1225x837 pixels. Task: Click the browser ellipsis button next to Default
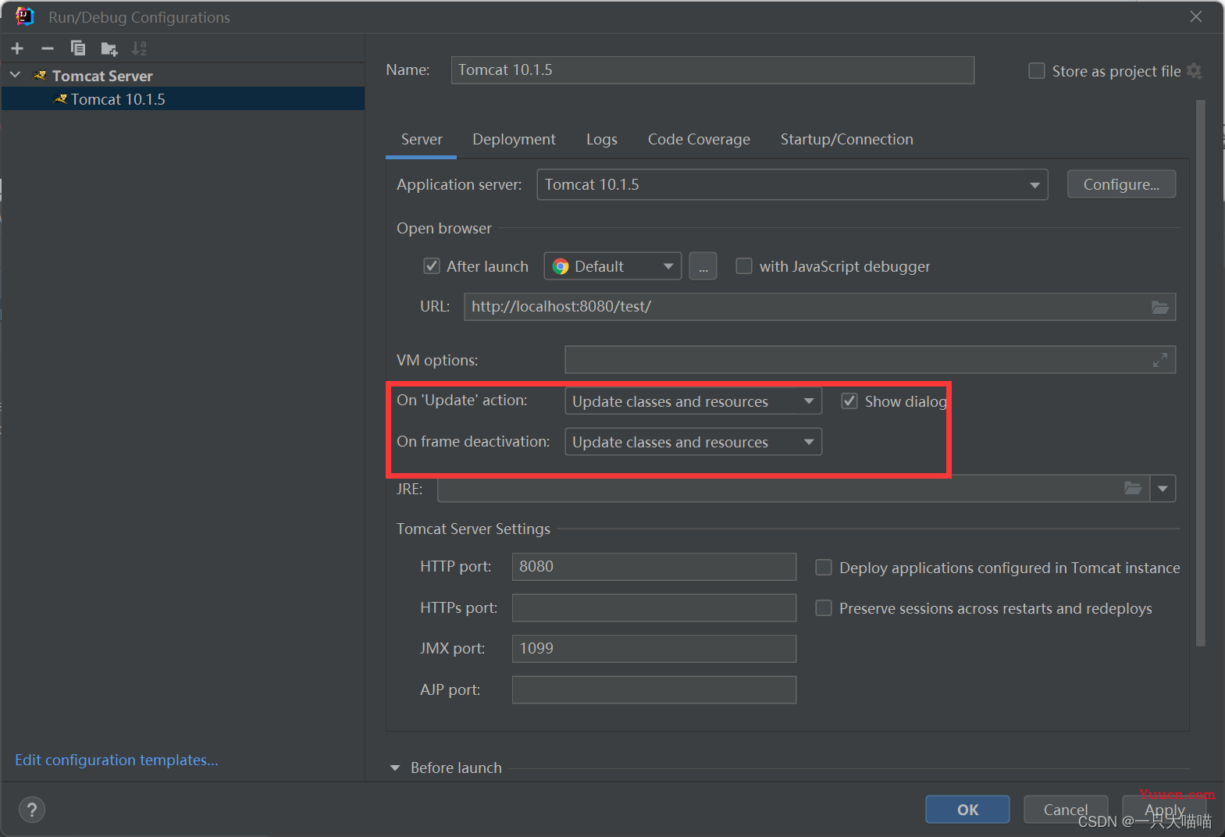click(703, 266)
